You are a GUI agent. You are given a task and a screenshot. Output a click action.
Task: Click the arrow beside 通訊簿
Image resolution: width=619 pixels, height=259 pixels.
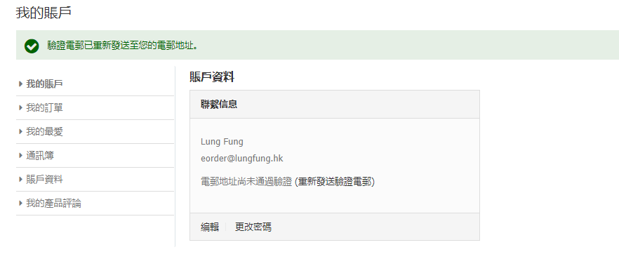tap(20, 156)
